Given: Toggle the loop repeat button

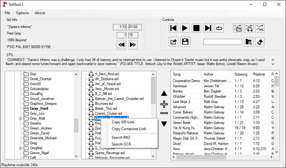Looking at the screenshot, I should (219, 28).
